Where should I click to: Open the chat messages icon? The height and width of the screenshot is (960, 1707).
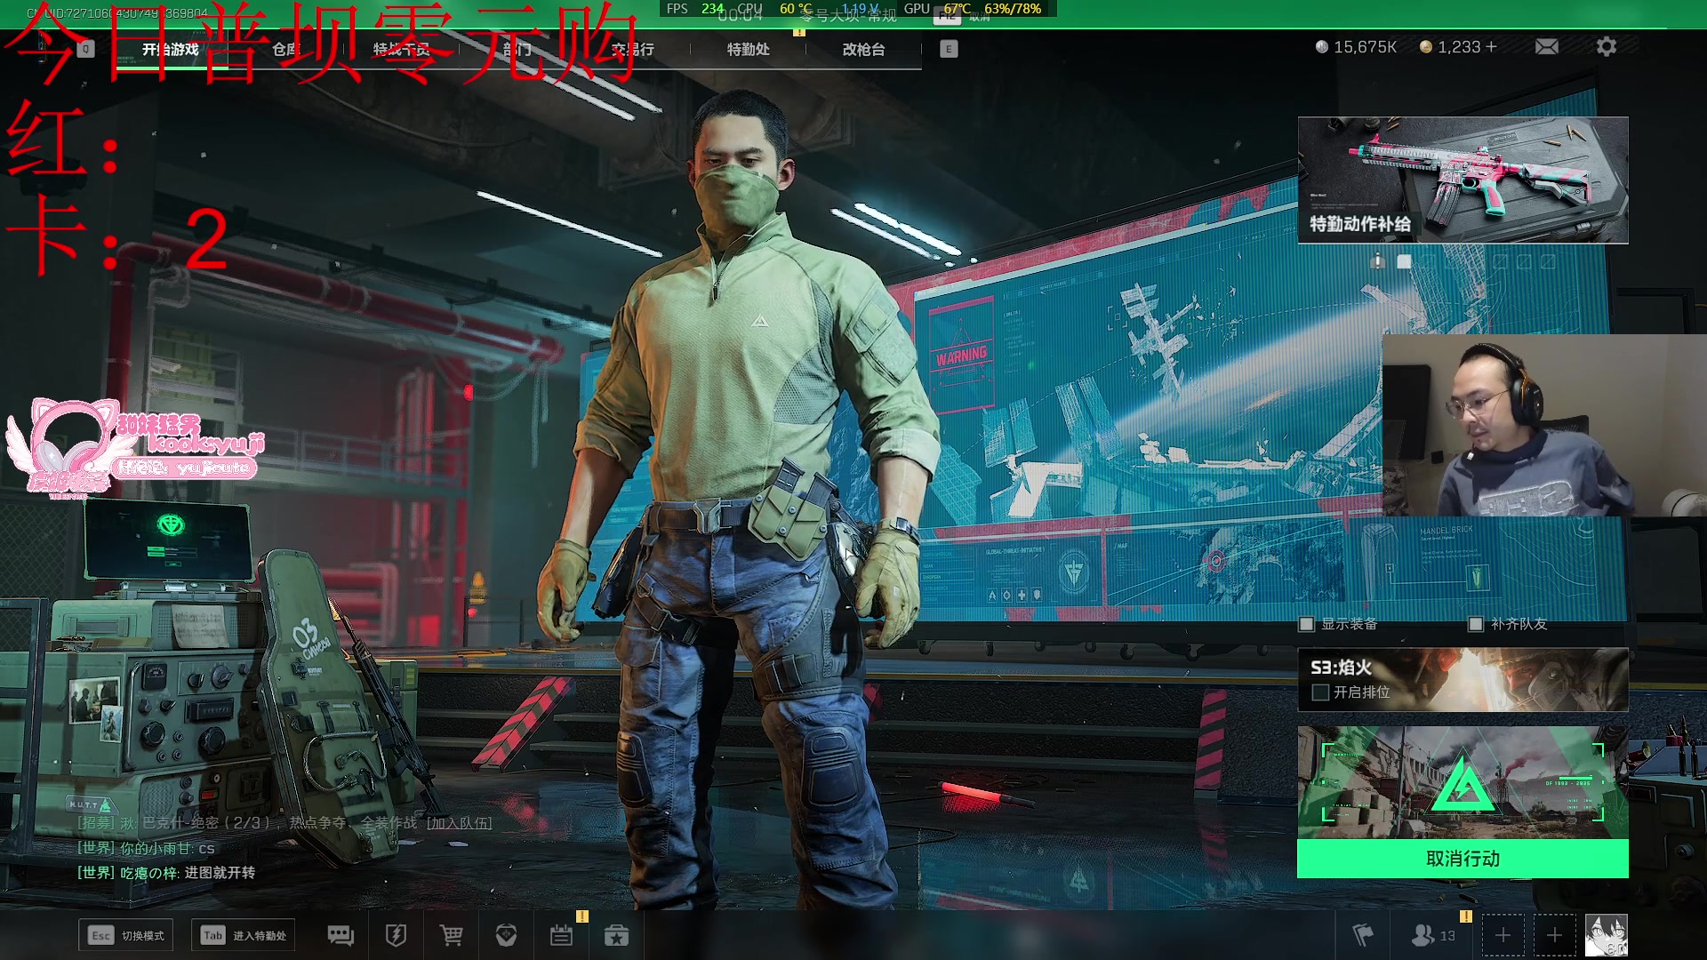[x=341, y=935]
